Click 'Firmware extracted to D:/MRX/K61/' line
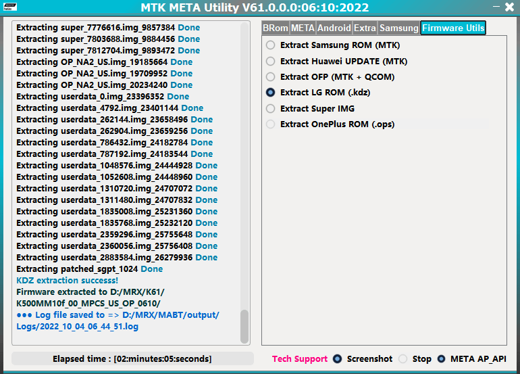This screenshot has height=374, width=520. pos(90,292)
